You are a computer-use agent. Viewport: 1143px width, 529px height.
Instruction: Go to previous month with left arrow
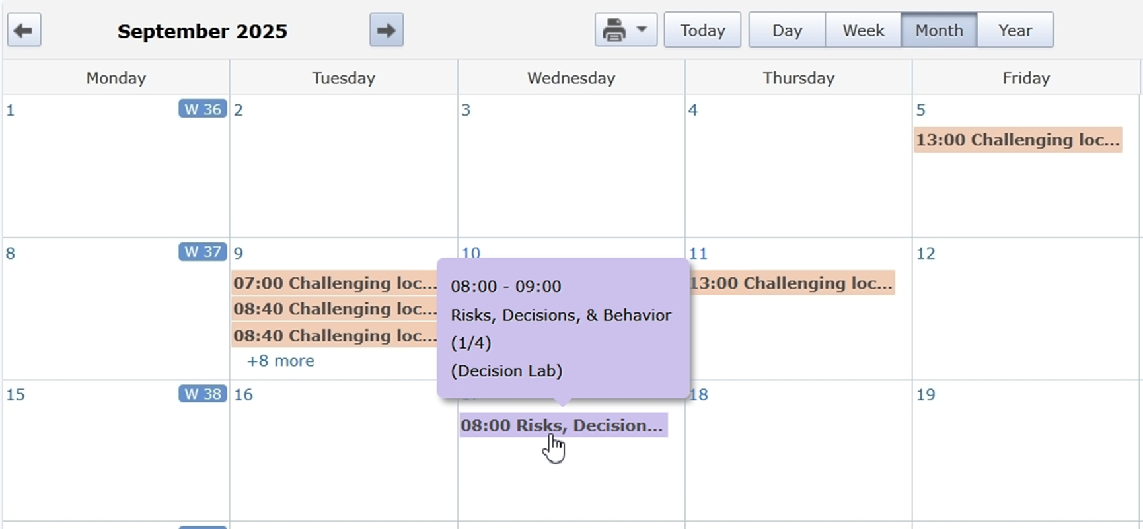(24, 30)
